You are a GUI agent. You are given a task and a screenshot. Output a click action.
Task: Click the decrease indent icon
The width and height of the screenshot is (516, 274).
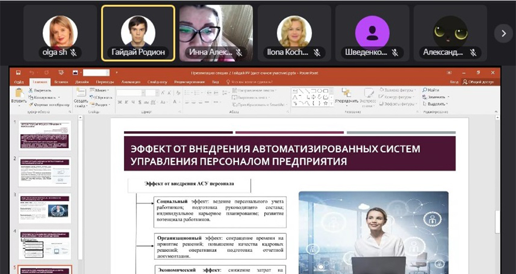point(209,93)
